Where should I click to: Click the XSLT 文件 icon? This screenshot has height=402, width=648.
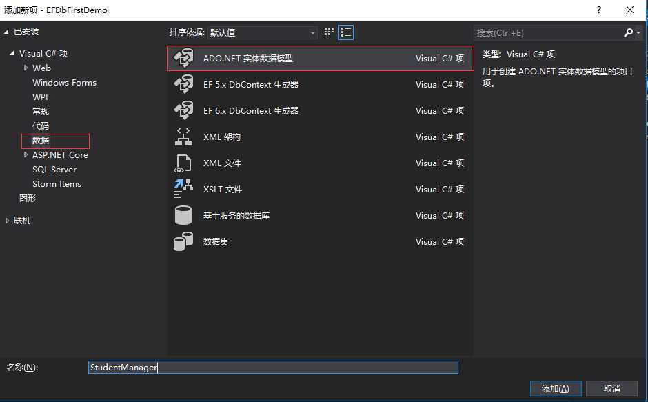[x=183, y=189]
